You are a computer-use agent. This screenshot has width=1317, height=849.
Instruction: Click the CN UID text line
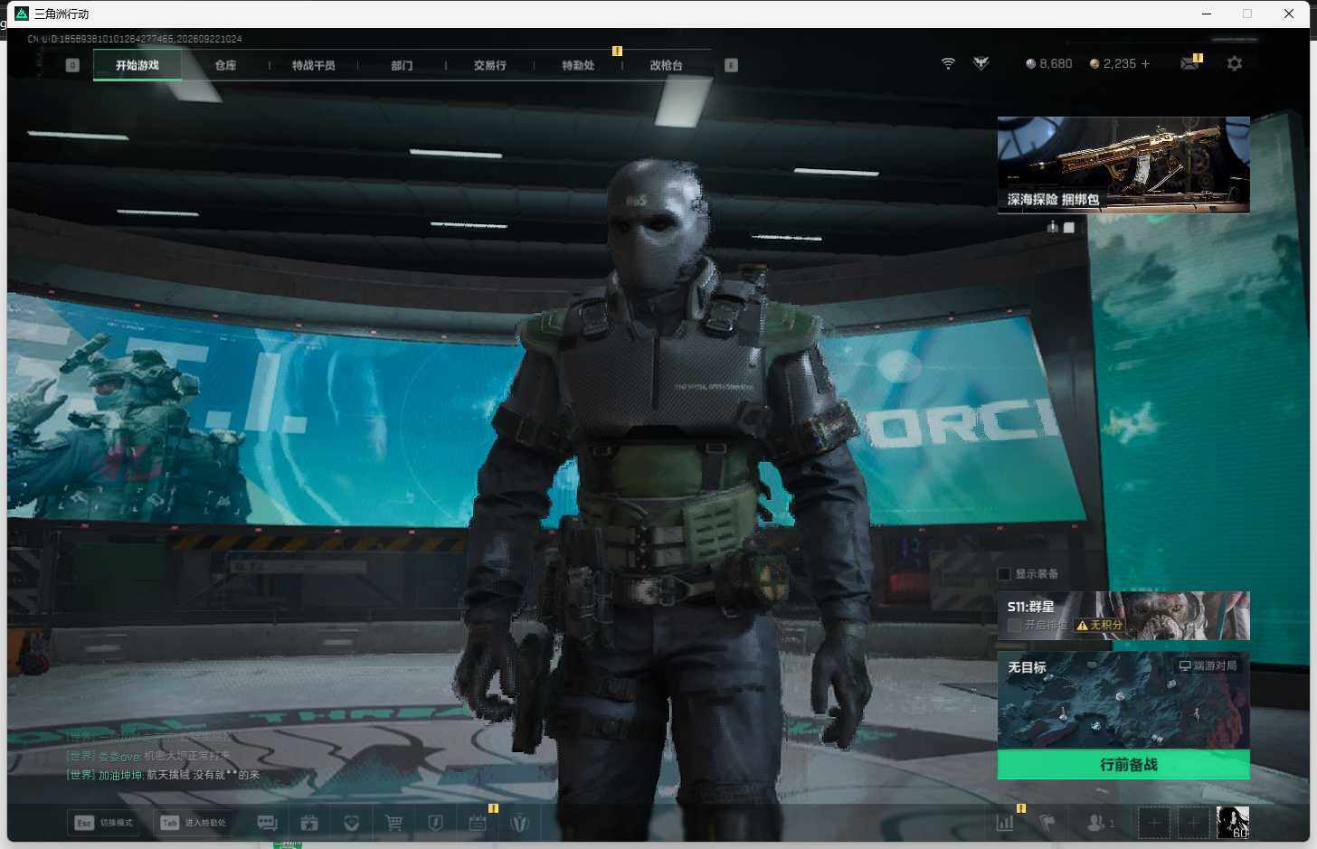point(135,39)
